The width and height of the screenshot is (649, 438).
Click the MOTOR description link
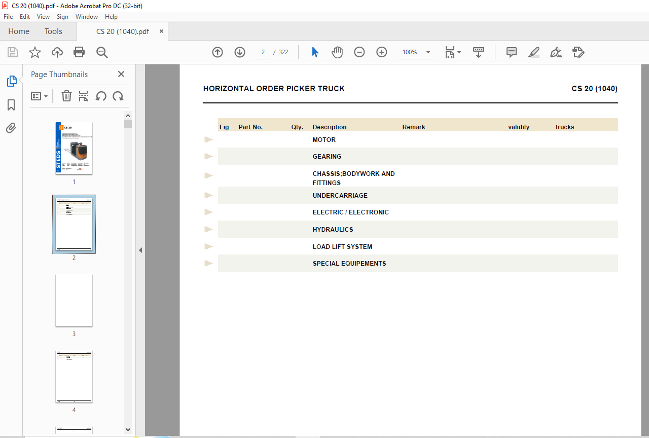(324, 140)
